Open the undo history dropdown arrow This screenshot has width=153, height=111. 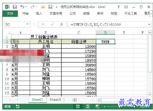[26, 7]
